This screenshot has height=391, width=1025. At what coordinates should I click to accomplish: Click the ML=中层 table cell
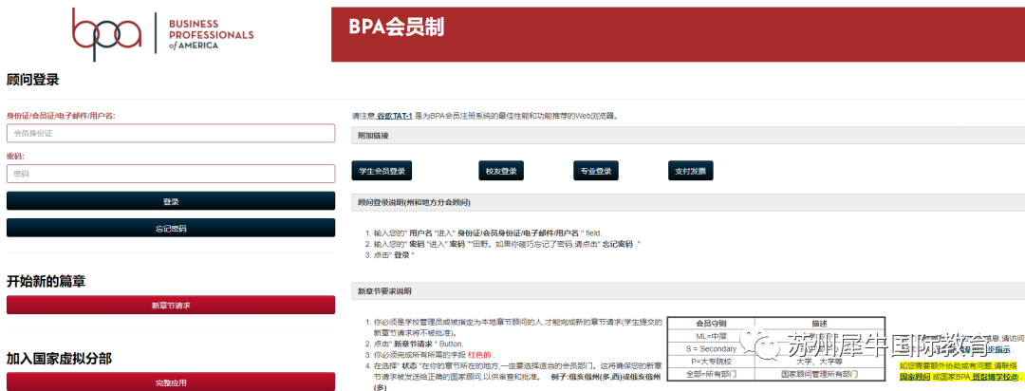pyautogui.click(x=711, y=335)
